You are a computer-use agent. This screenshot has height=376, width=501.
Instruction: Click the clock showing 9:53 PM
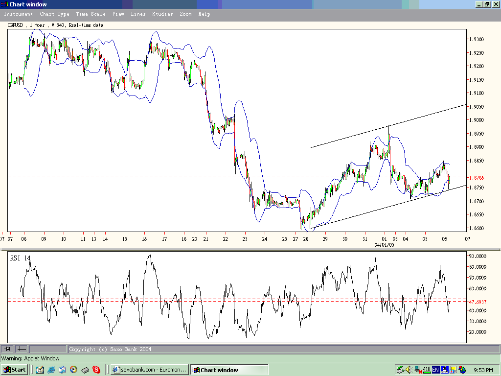click(483, 370)
